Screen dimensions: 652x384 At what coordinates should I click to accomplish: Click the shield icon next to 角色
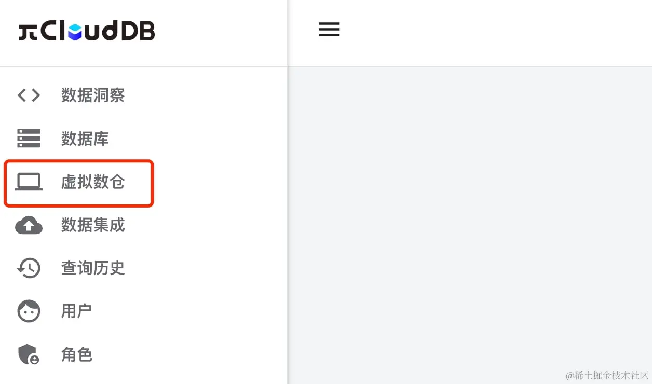click(x=29, y=354)
